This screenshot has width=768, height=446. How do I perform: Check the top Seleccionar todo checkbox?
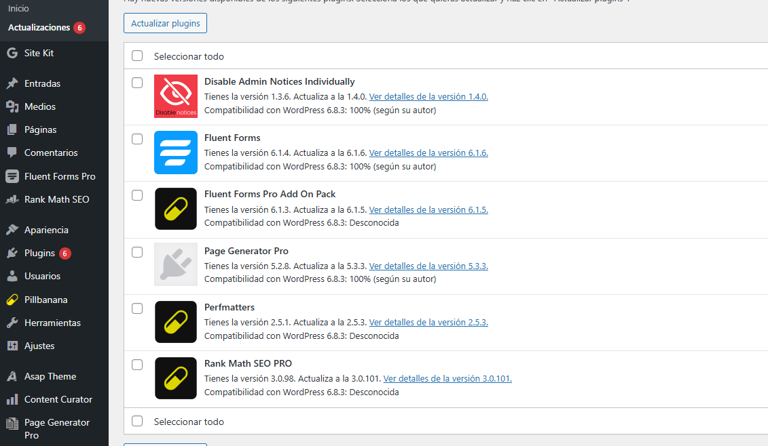pyautogui.click(x=137, y=56)
